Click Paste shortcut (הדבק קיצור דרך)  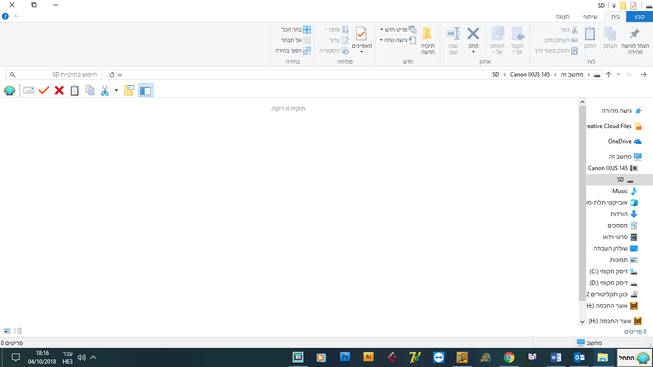click(x=556, y=51)
